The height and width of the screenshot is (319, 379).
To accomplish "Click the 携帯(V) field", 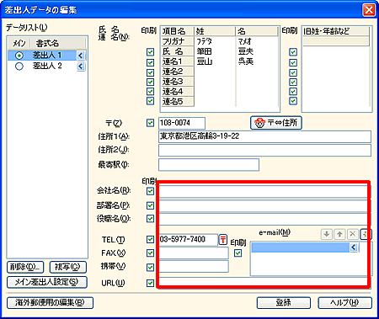I will pyautogui.click(x=194, y=267).
